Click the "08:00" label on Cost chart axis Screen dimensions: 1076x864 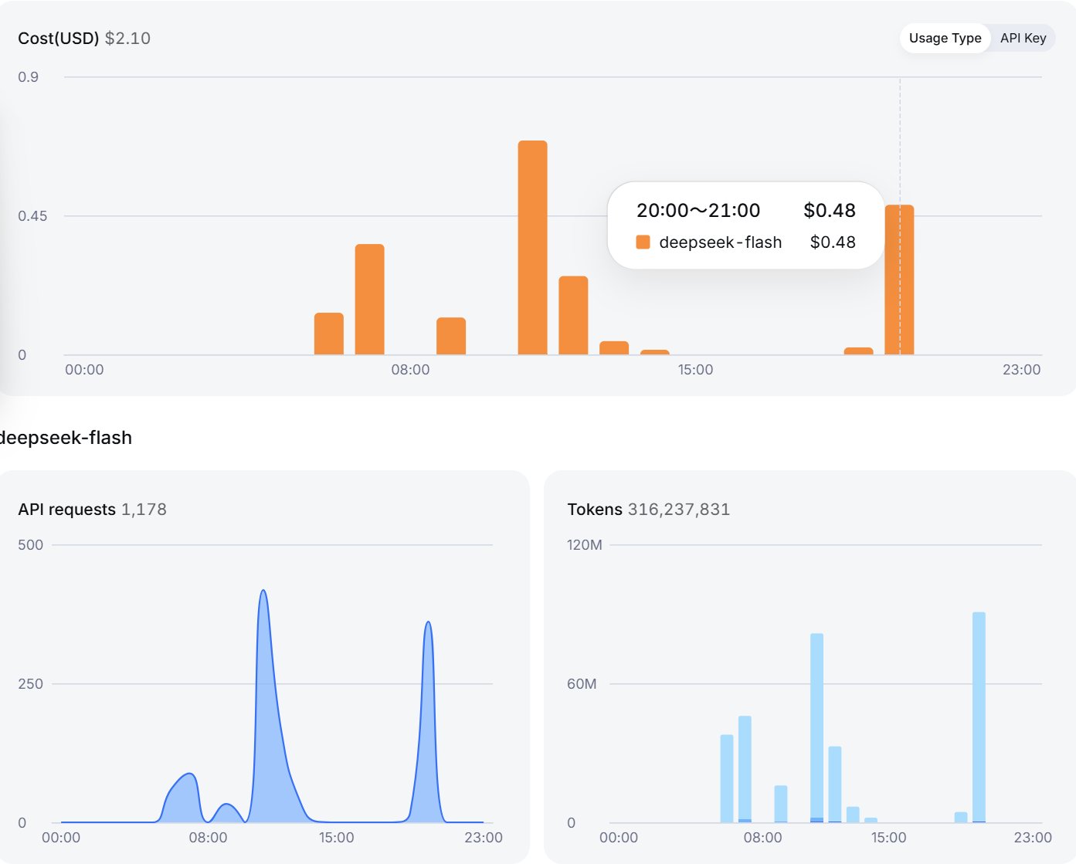(x=410, y=370)
